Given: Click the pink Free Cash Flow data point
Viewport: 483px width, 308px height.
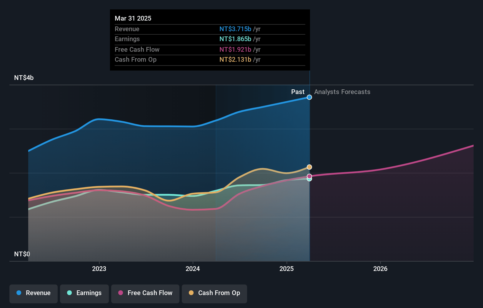Looking at the screenshot, I should click(x=309, y=176).
